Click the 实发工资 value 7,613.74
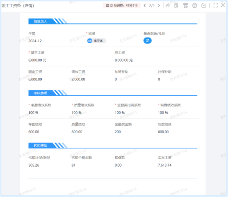 pyautogui.click(x=165, y=165)
